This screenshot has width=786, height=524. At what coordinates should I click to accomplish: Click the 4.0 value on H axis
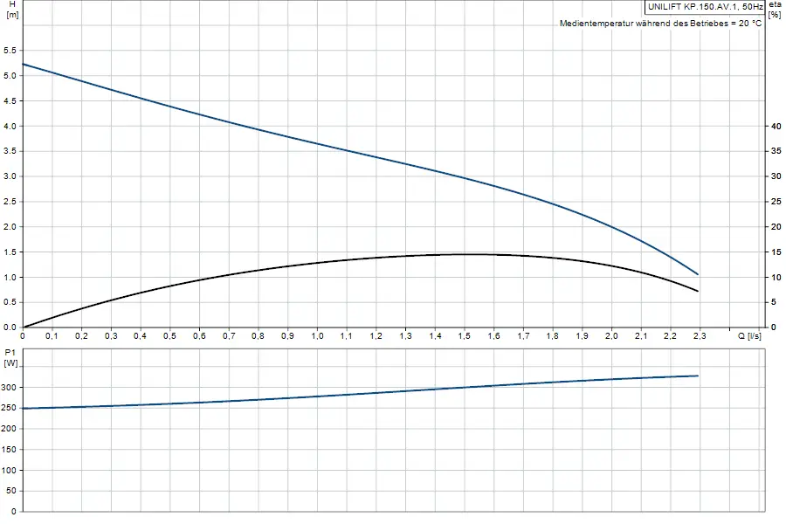10,126
